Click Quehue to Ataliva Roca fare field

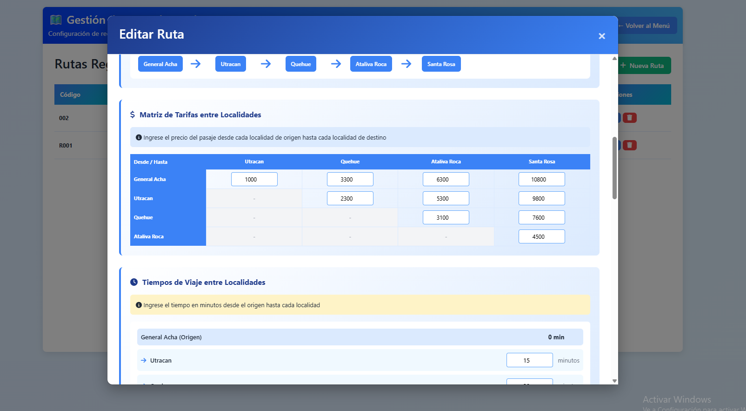pyautogui.click(x=446, y=217)
